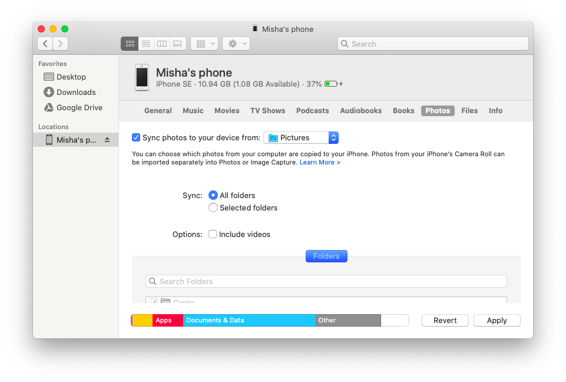
Task: Click the Learn More link
Action: pos(319,162)
